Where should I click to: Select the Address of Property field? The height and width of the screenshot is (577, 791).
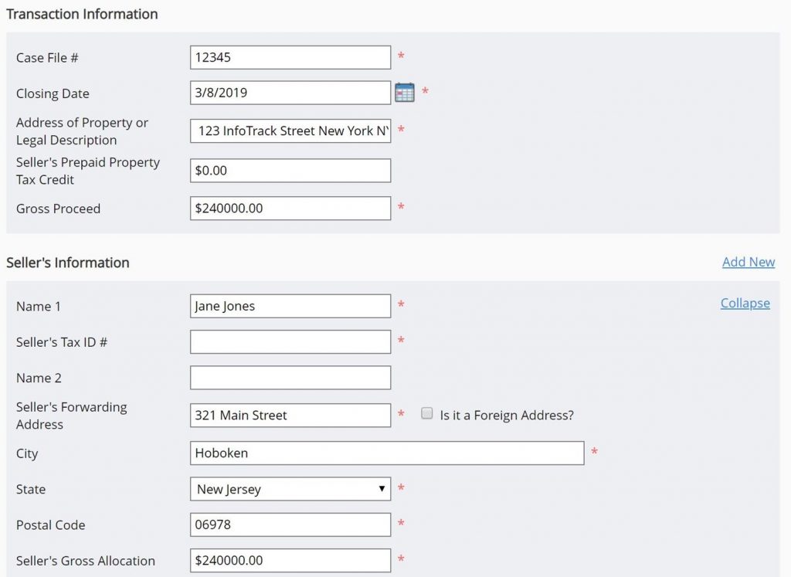pyautogui.click(x=290, y=130)
